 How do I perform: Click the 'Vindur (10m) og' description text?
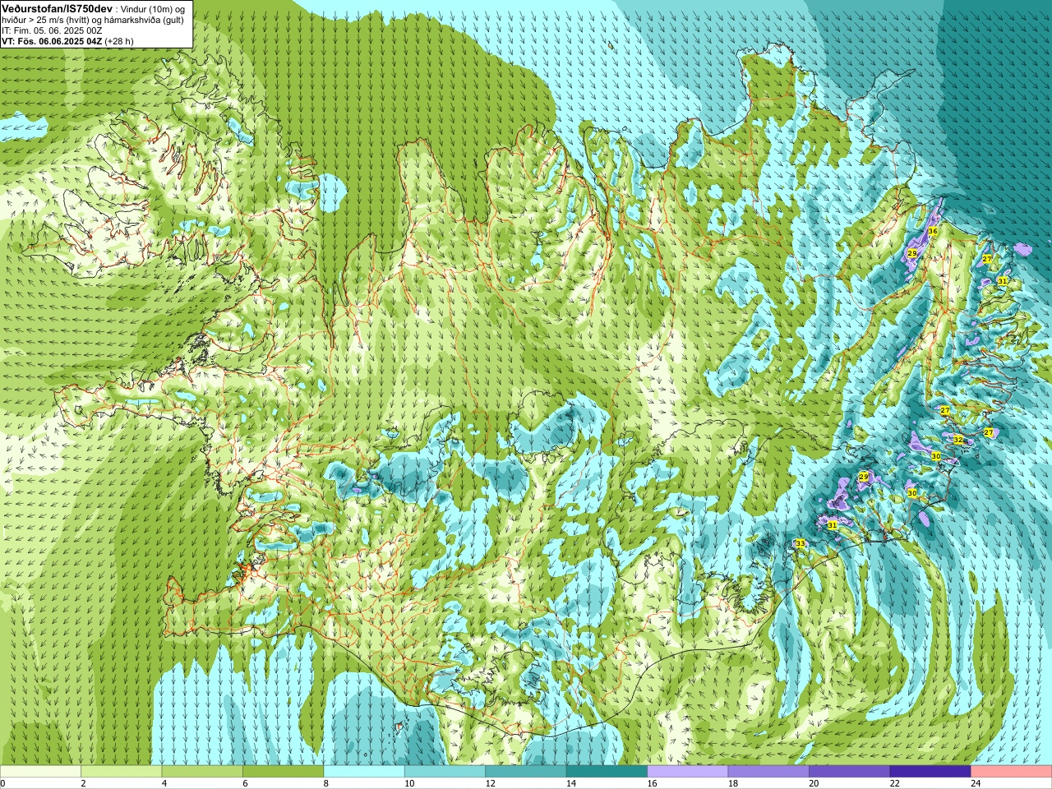152,9
